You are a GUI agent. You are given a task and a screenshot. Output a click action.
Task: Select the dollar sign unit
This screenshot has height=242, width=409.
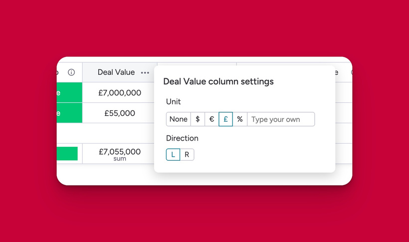point(198,119)
